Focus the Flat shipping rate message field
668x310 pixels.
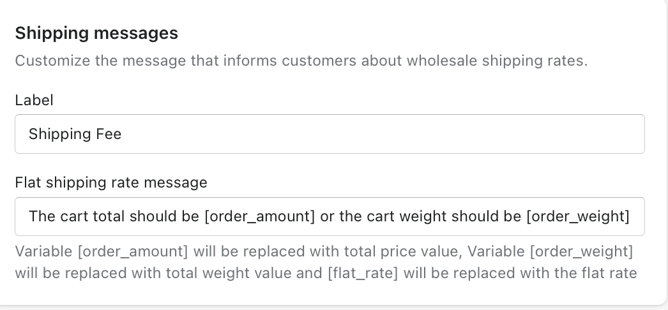(x=330, y=217)
